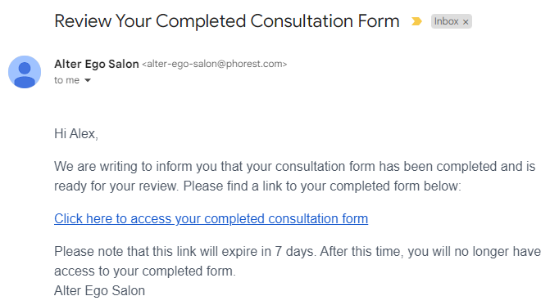Remove the Inbox label with its x
The width and height of the screenshot is (559, 305).
point(466,22)
